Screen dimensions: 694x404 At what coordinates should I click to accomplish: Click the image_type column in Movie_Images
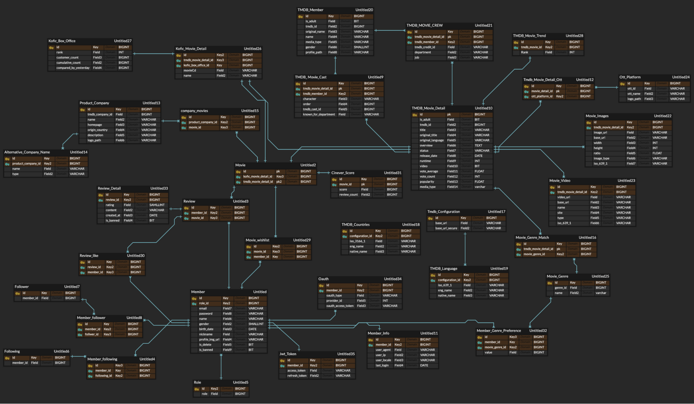pyautogui.click(x=601, y=159)
